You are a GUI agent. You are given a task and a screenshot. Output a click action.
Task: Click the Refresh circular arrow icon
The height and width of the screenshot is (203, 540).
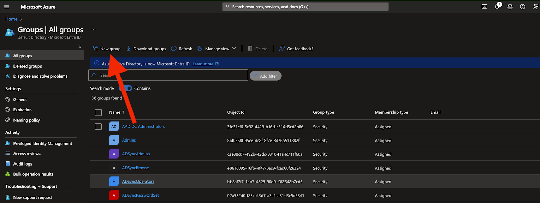tap(174, 49)
